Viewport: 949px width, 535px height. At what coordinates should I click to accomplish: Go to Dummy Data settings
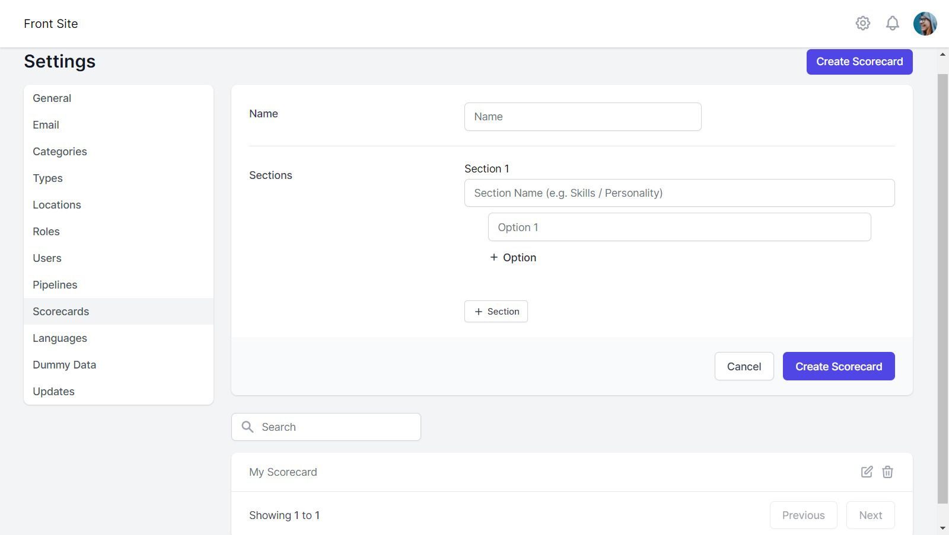click(x=64, y=364)
